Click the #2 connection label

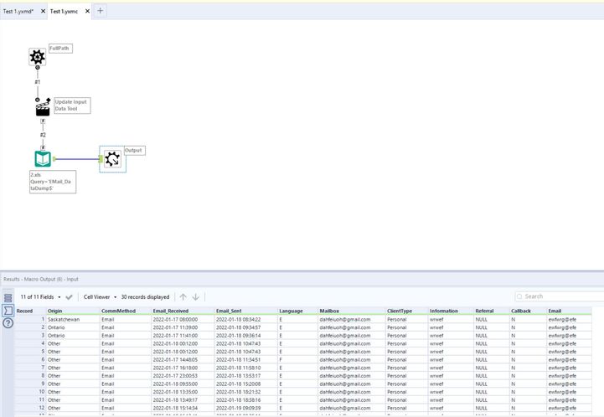[x=43, y=135]
